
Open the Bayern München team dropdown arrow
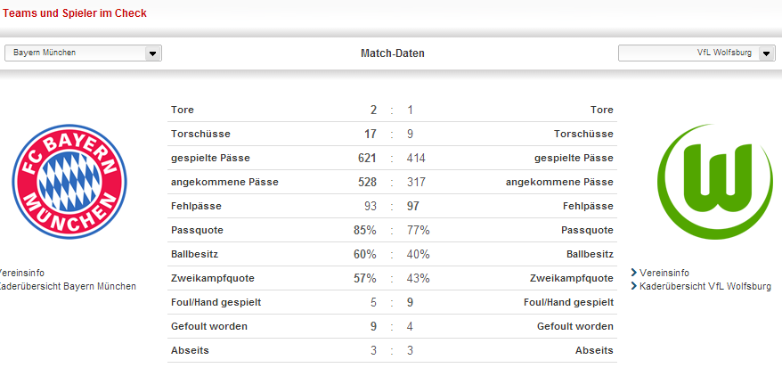point(153,53)
